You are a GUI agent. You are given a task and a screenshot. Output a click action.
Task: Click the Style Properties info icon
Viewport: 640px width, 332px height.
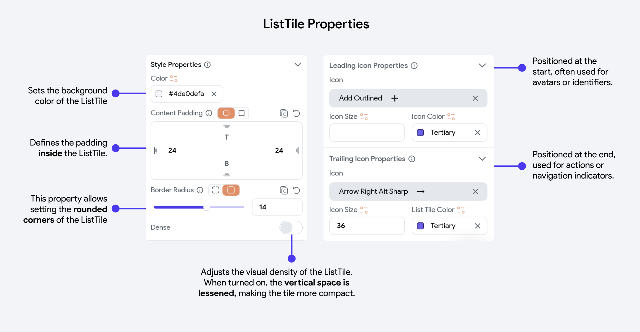click(x=207, y=65)
